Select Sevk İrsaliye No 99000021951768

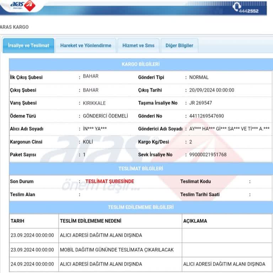pyautogui.click(x=208, y=155)
